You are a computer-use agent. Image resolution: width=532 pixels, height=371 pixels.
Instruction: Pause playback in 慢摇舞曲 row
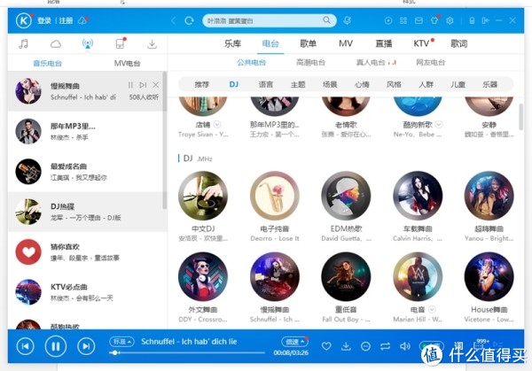point(130,85)
